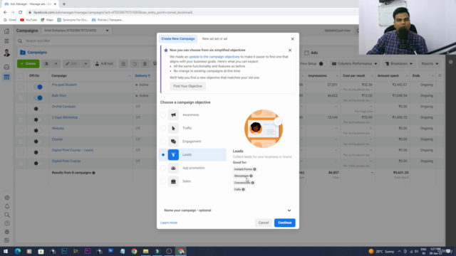Sort by Delivery column header
Viewport: 456px width, 256px height.
click(142, 76)
